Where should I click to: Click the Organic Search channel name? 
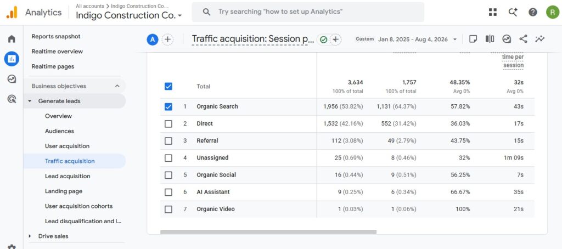coord(217,106)
